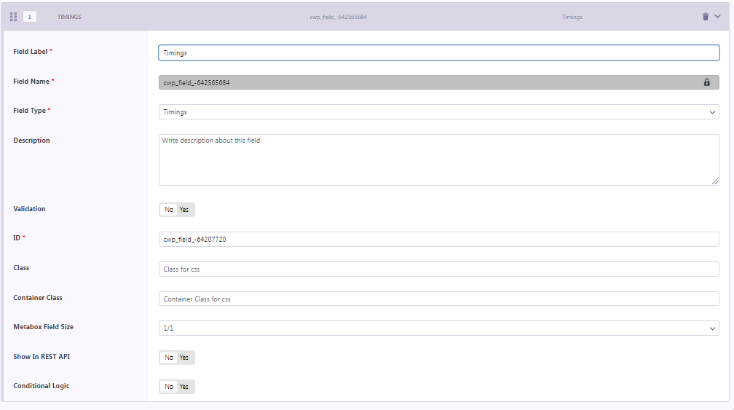This screenshot has height=410, width=734.
Task: Set Show In REST API to No
Action: (169, 358)
